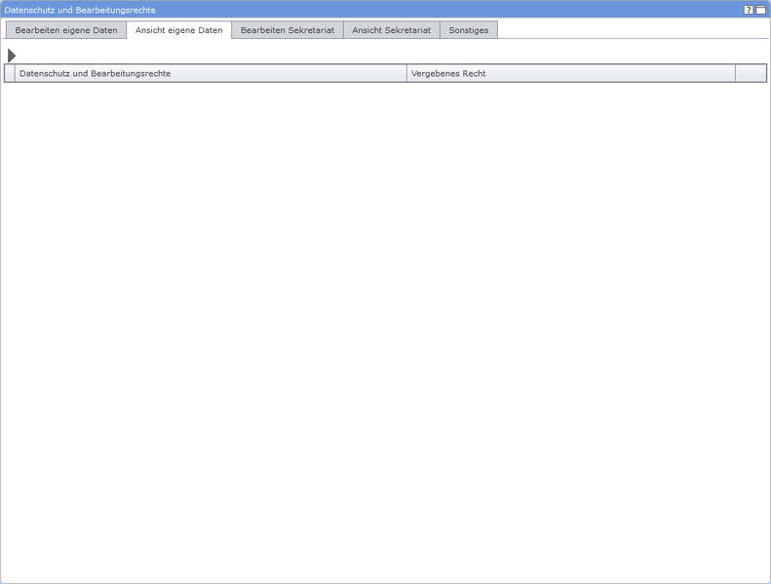Click the window title Datenschutz und Bearbeitungsrechte
This screenshot has width=771, height=584.
click(80, 10)
